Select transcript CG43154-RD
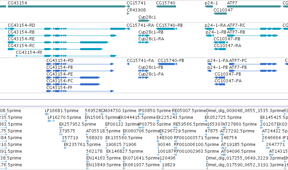Viewport: 288px width, 170px height. (x=67, y=29)
